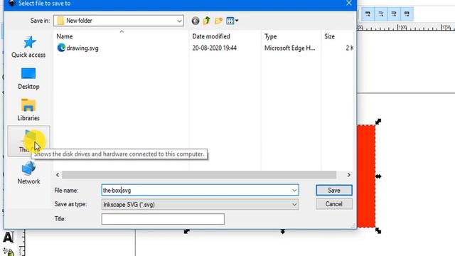Expand the File name dropdown arrow
Image resolution: width=455 pixels, height=256 pixels.
[x=294, y=191]
